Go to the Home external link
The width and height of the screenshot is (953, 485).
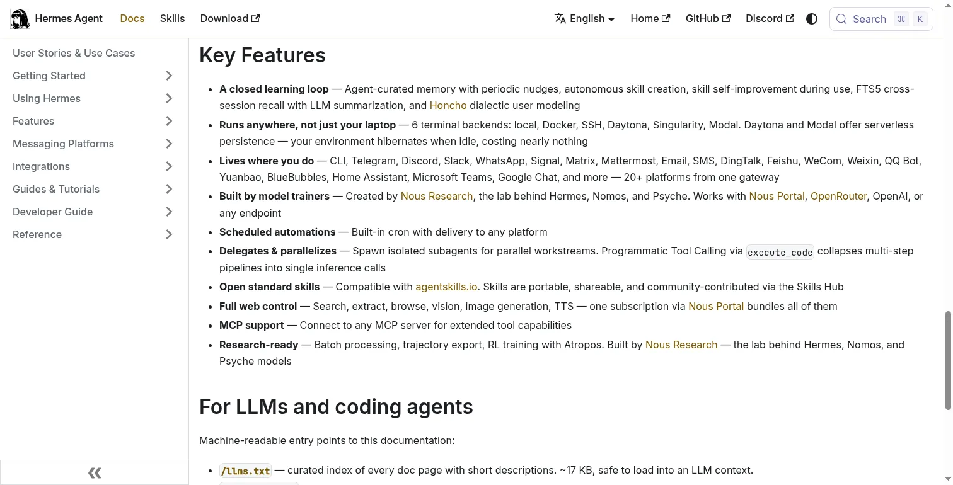pos(650,19)
